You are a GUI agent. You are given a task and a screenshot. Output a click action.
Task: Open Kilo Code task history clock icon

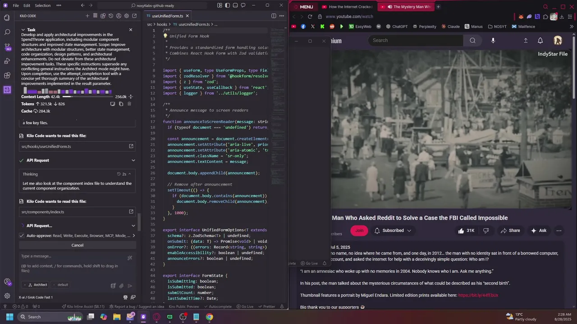click(x=111, y=16)
